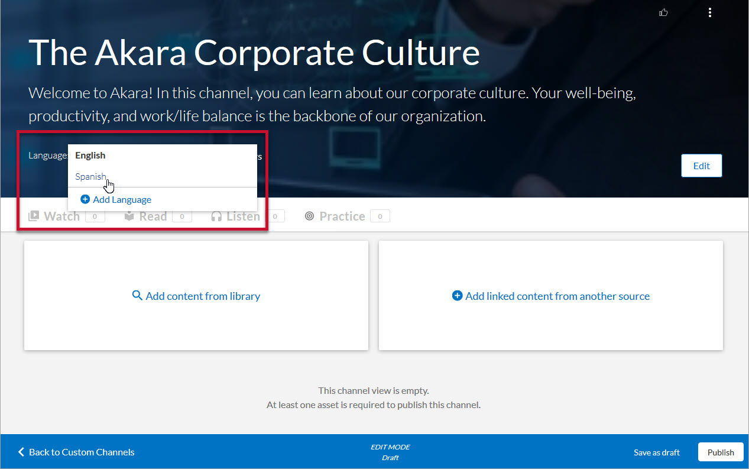
Task: Click the Akara Corporate Culture title
Action: click(x=254, y=52)
